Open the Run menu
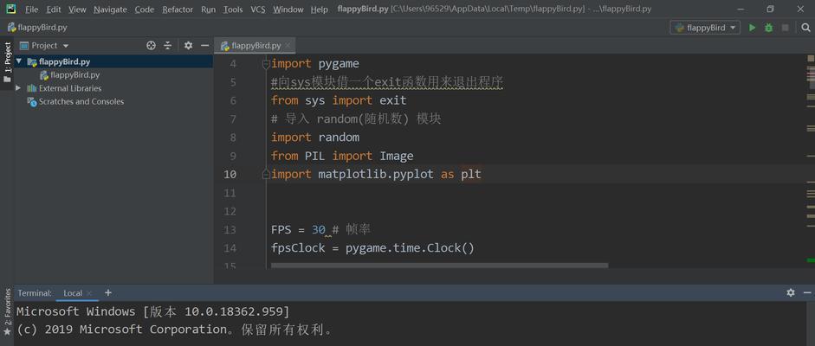Viewport: 815px width, 346px height. pyautogui.click(x=208, y=10)
